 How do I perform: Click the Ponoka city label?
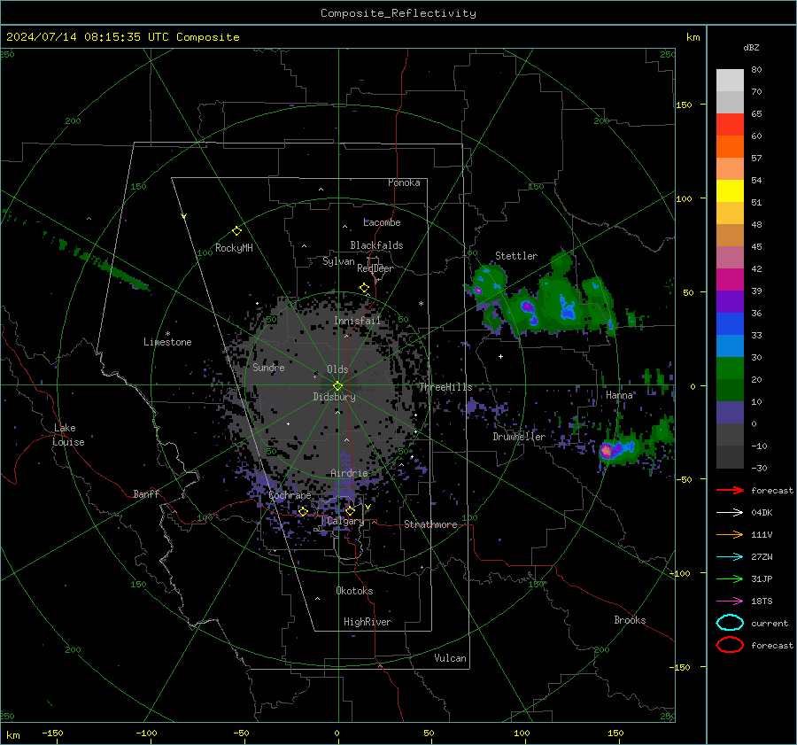click(404, 182)
